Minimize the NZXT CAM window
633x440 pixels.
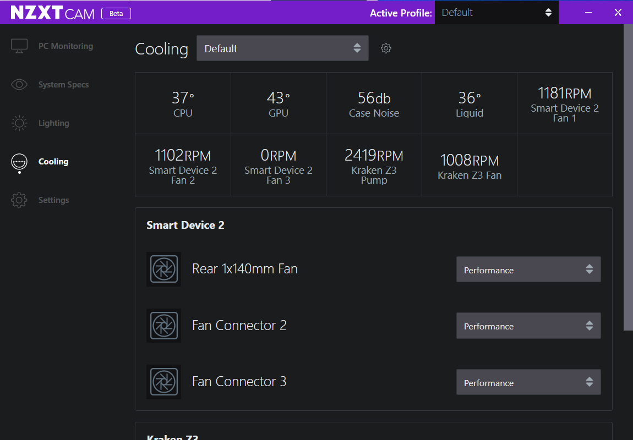tap(588, 13)
